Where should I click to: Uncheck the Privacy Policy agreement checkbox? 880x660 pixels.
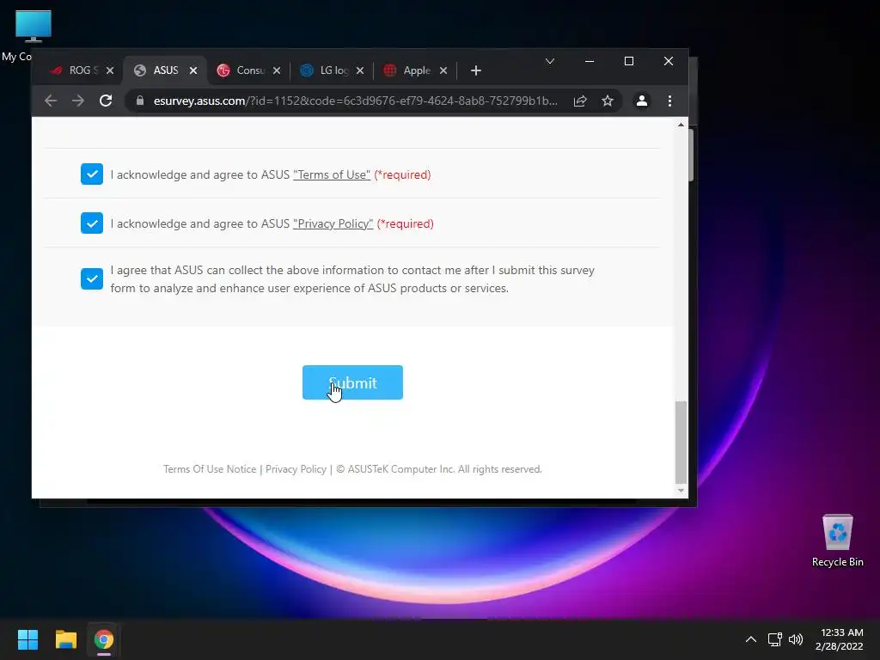91,223
